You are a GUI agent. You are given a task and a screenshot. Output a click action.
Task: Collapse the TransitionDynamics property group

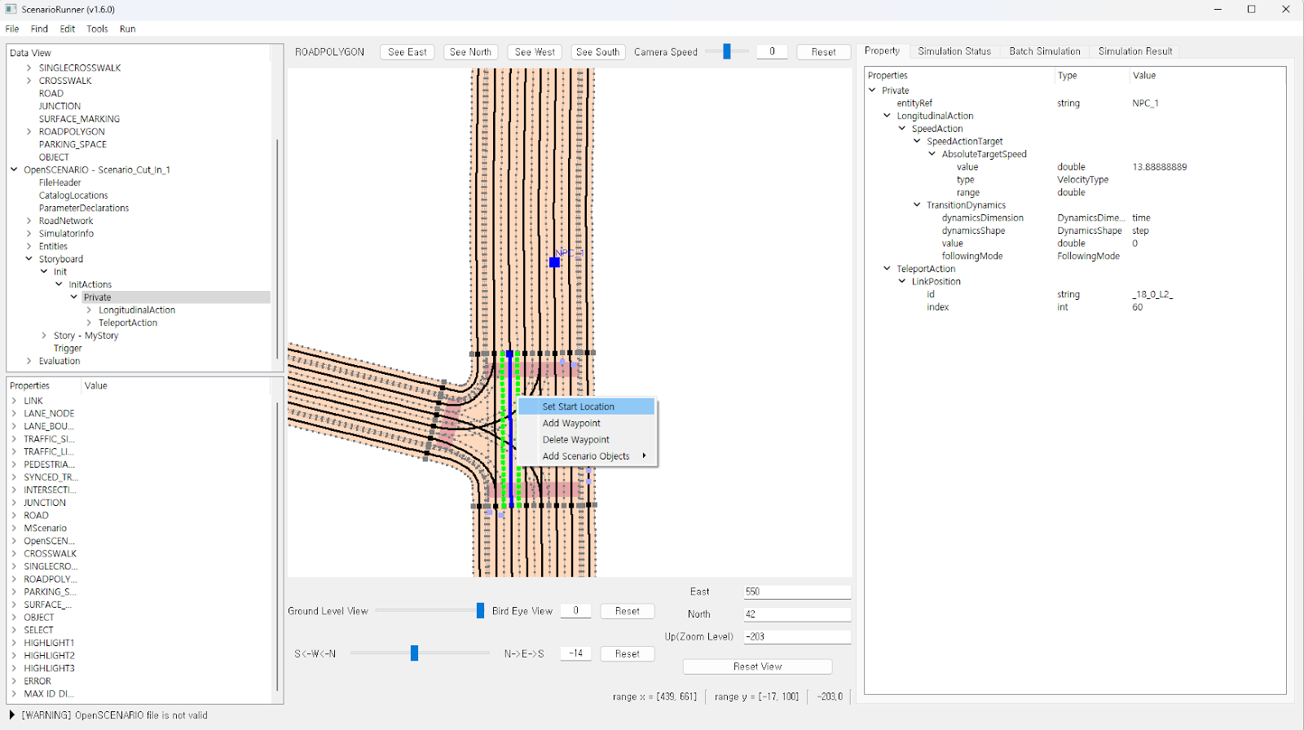pyautogui.click(x=917, y=205)
